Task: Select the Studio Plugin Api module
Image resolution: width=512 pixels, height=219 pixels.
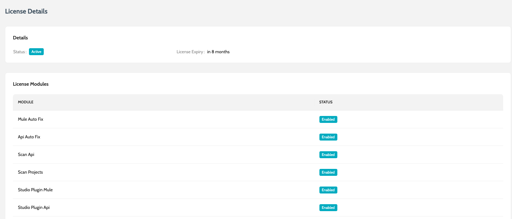Action: pos(34,208)
